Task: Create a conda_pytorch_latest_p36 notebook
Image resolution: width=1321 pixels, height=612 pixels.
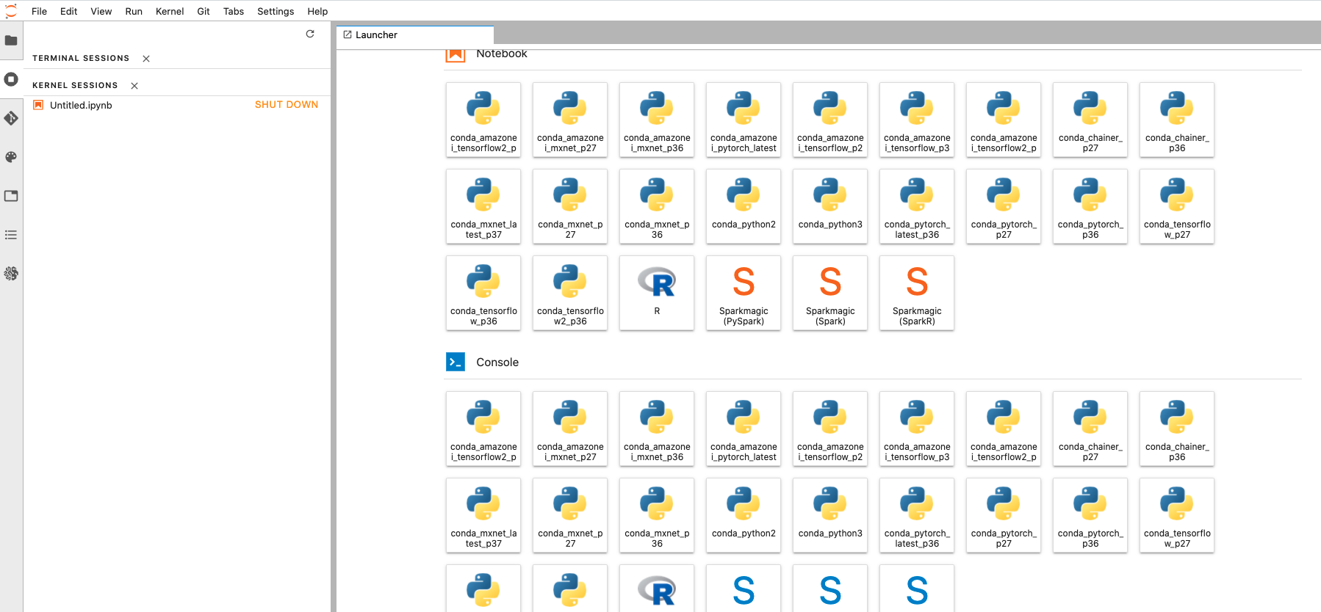Action: click(917, 206)
